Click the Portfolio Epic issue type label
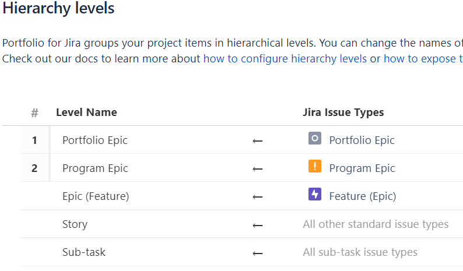 (x=362, y=140)
